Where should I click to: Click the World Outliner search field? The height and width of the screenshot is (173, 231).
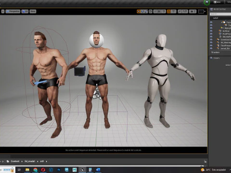220,14
